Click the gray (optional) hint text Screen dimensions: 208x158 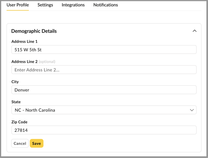point(47,62)
